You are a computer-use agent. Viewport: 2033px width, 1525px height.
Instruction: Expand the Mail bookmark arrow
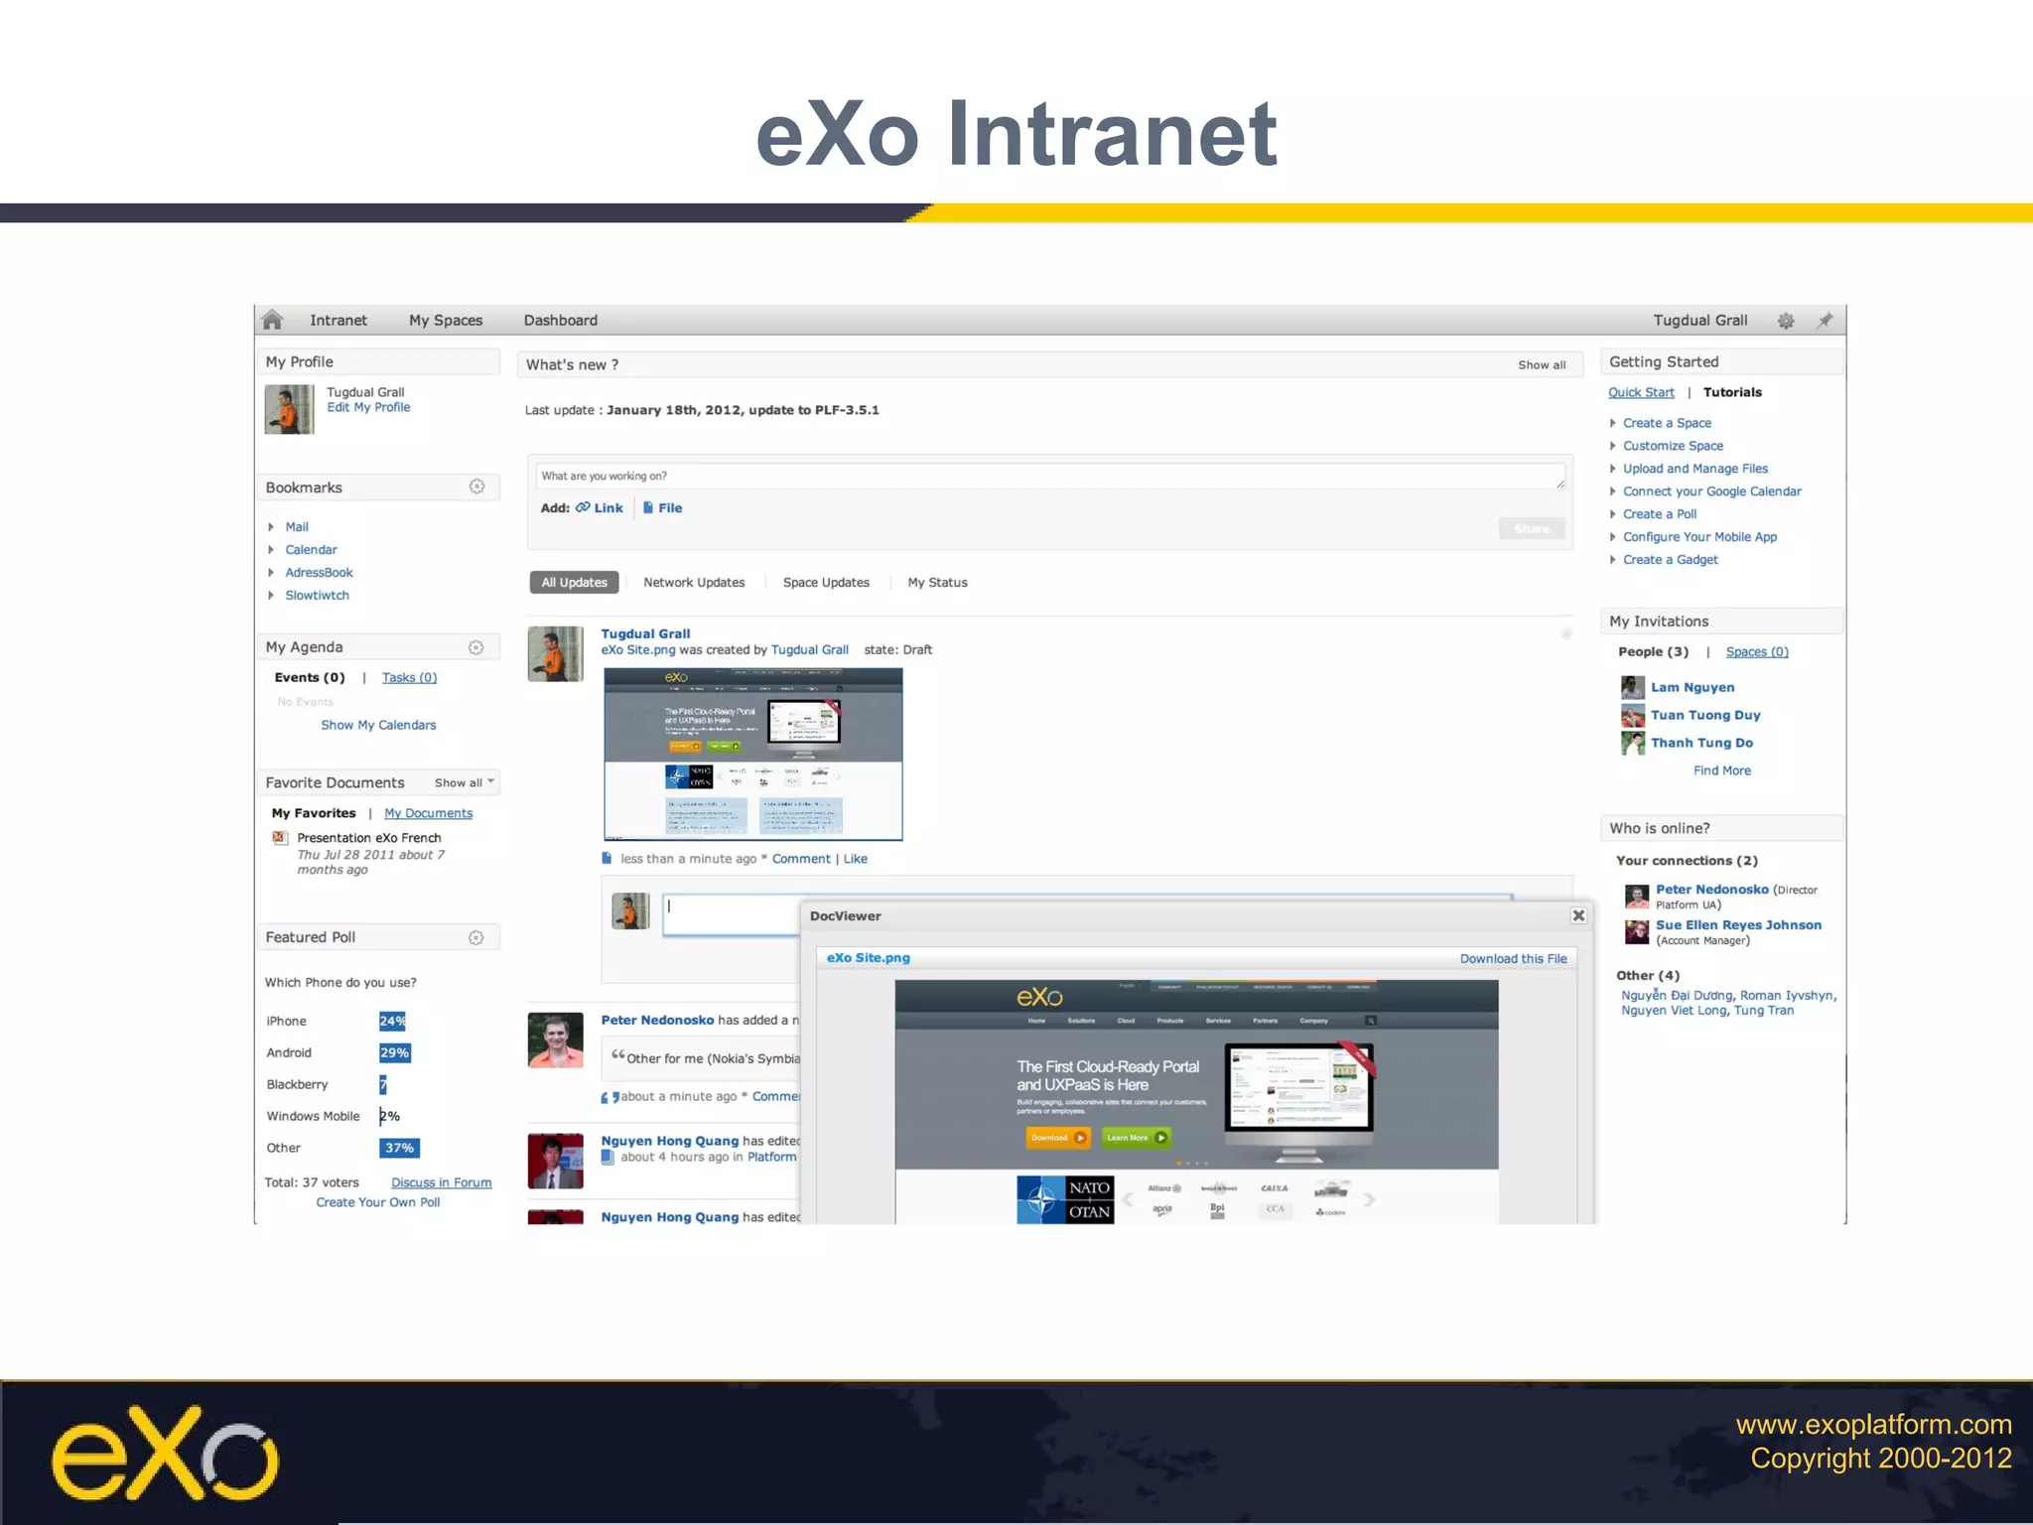pyautogui.click(x=271, y=527)
